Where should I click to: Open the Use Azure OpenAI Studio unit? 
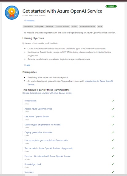tap(37, 116)
